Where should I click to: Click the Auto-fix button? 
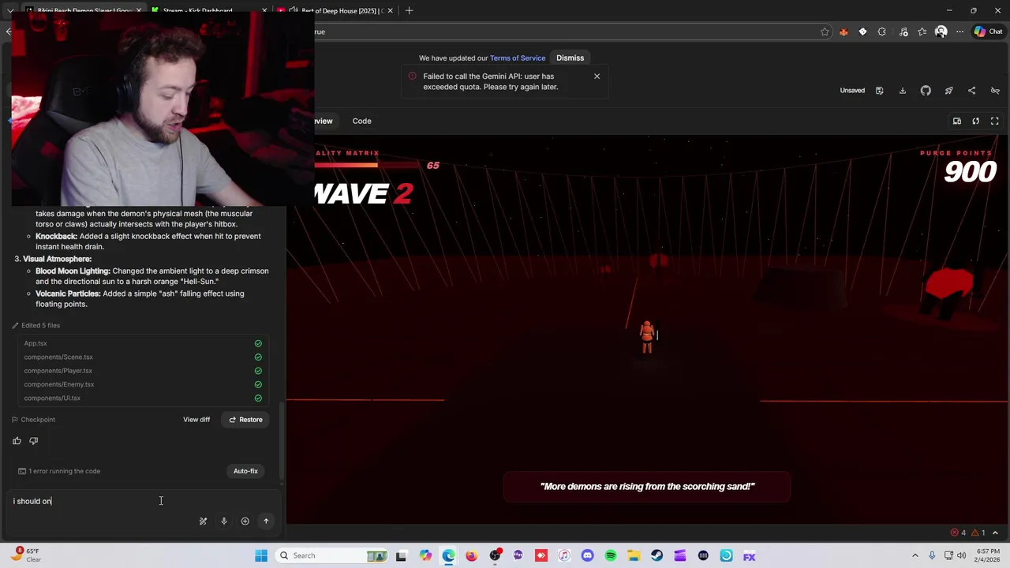tap(245, 471)
